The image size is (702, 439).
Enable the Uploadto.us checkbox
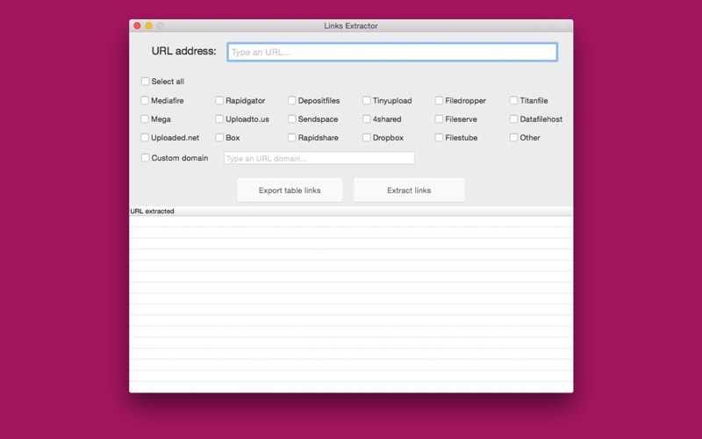219,119
